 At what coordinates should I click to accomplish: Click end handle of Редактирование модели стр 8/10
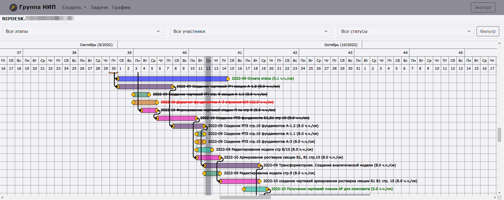pos(212,150)
